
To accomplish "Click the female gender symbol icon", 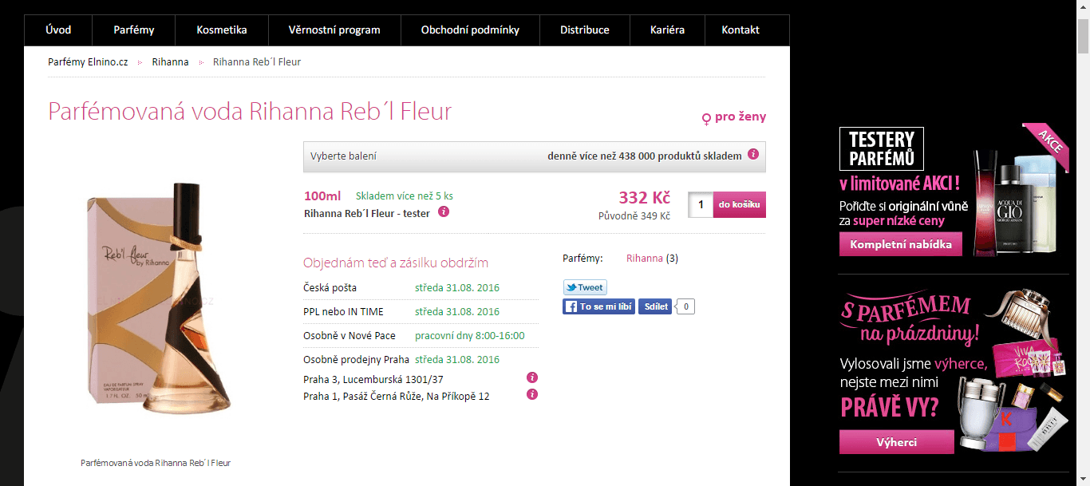I will (x=706, y=119).
